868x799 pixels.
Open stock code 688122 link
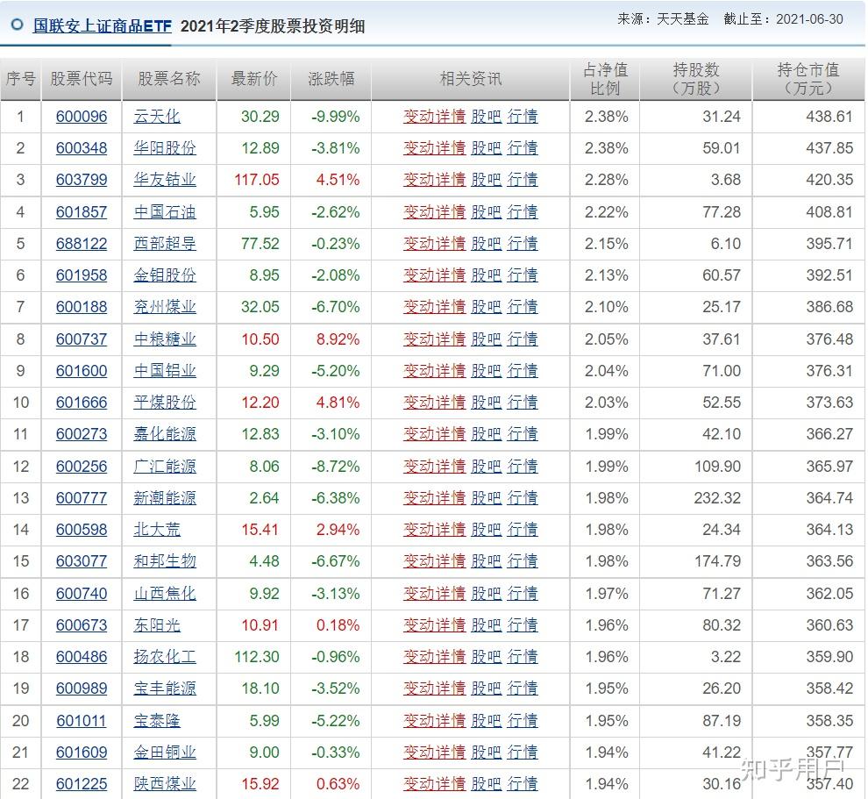(82, 244)
